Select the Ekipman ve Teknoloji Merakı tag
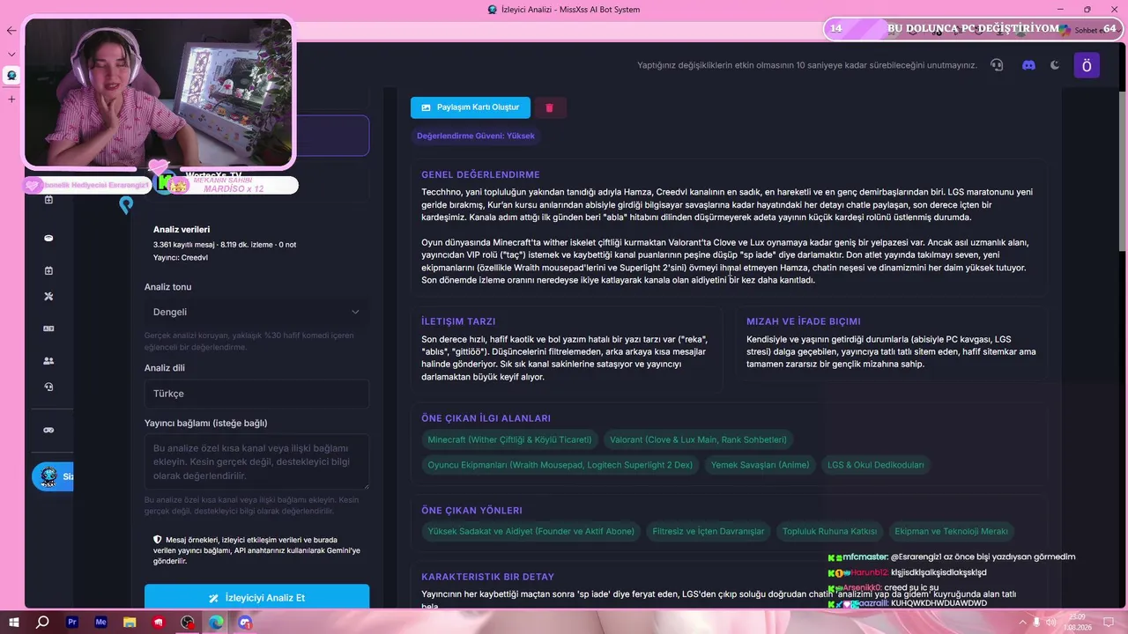This screenshot has height=634, width=1128. (952, 532)
